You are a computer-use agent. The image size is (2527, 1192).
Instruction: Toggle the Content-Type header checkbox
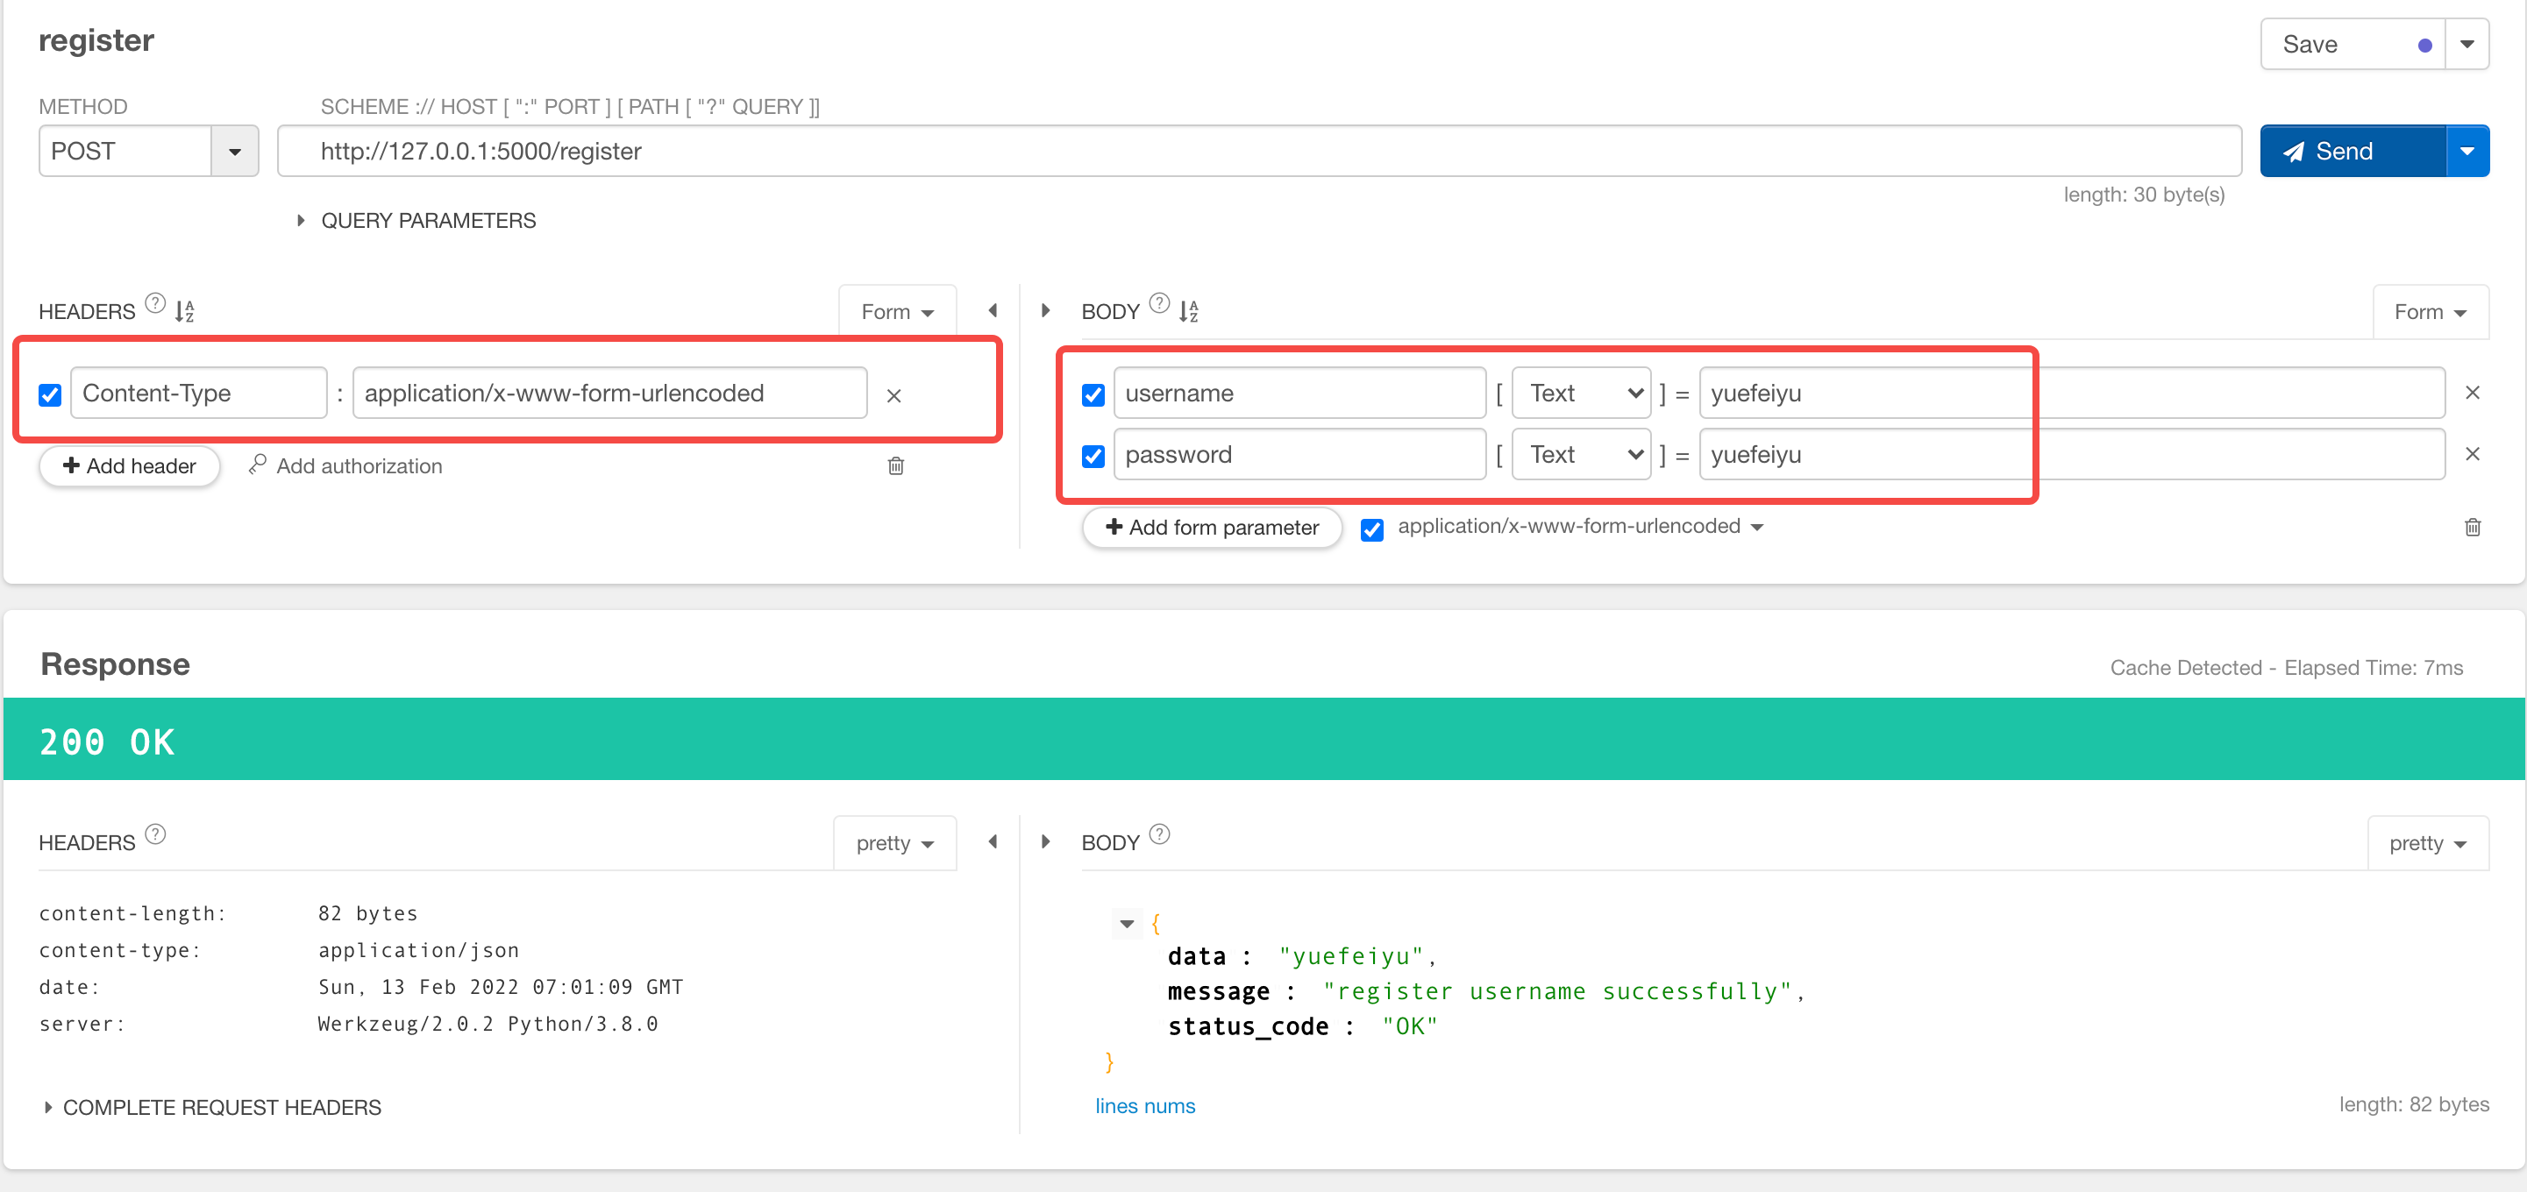pyautogui.click(x=50, y=395)
